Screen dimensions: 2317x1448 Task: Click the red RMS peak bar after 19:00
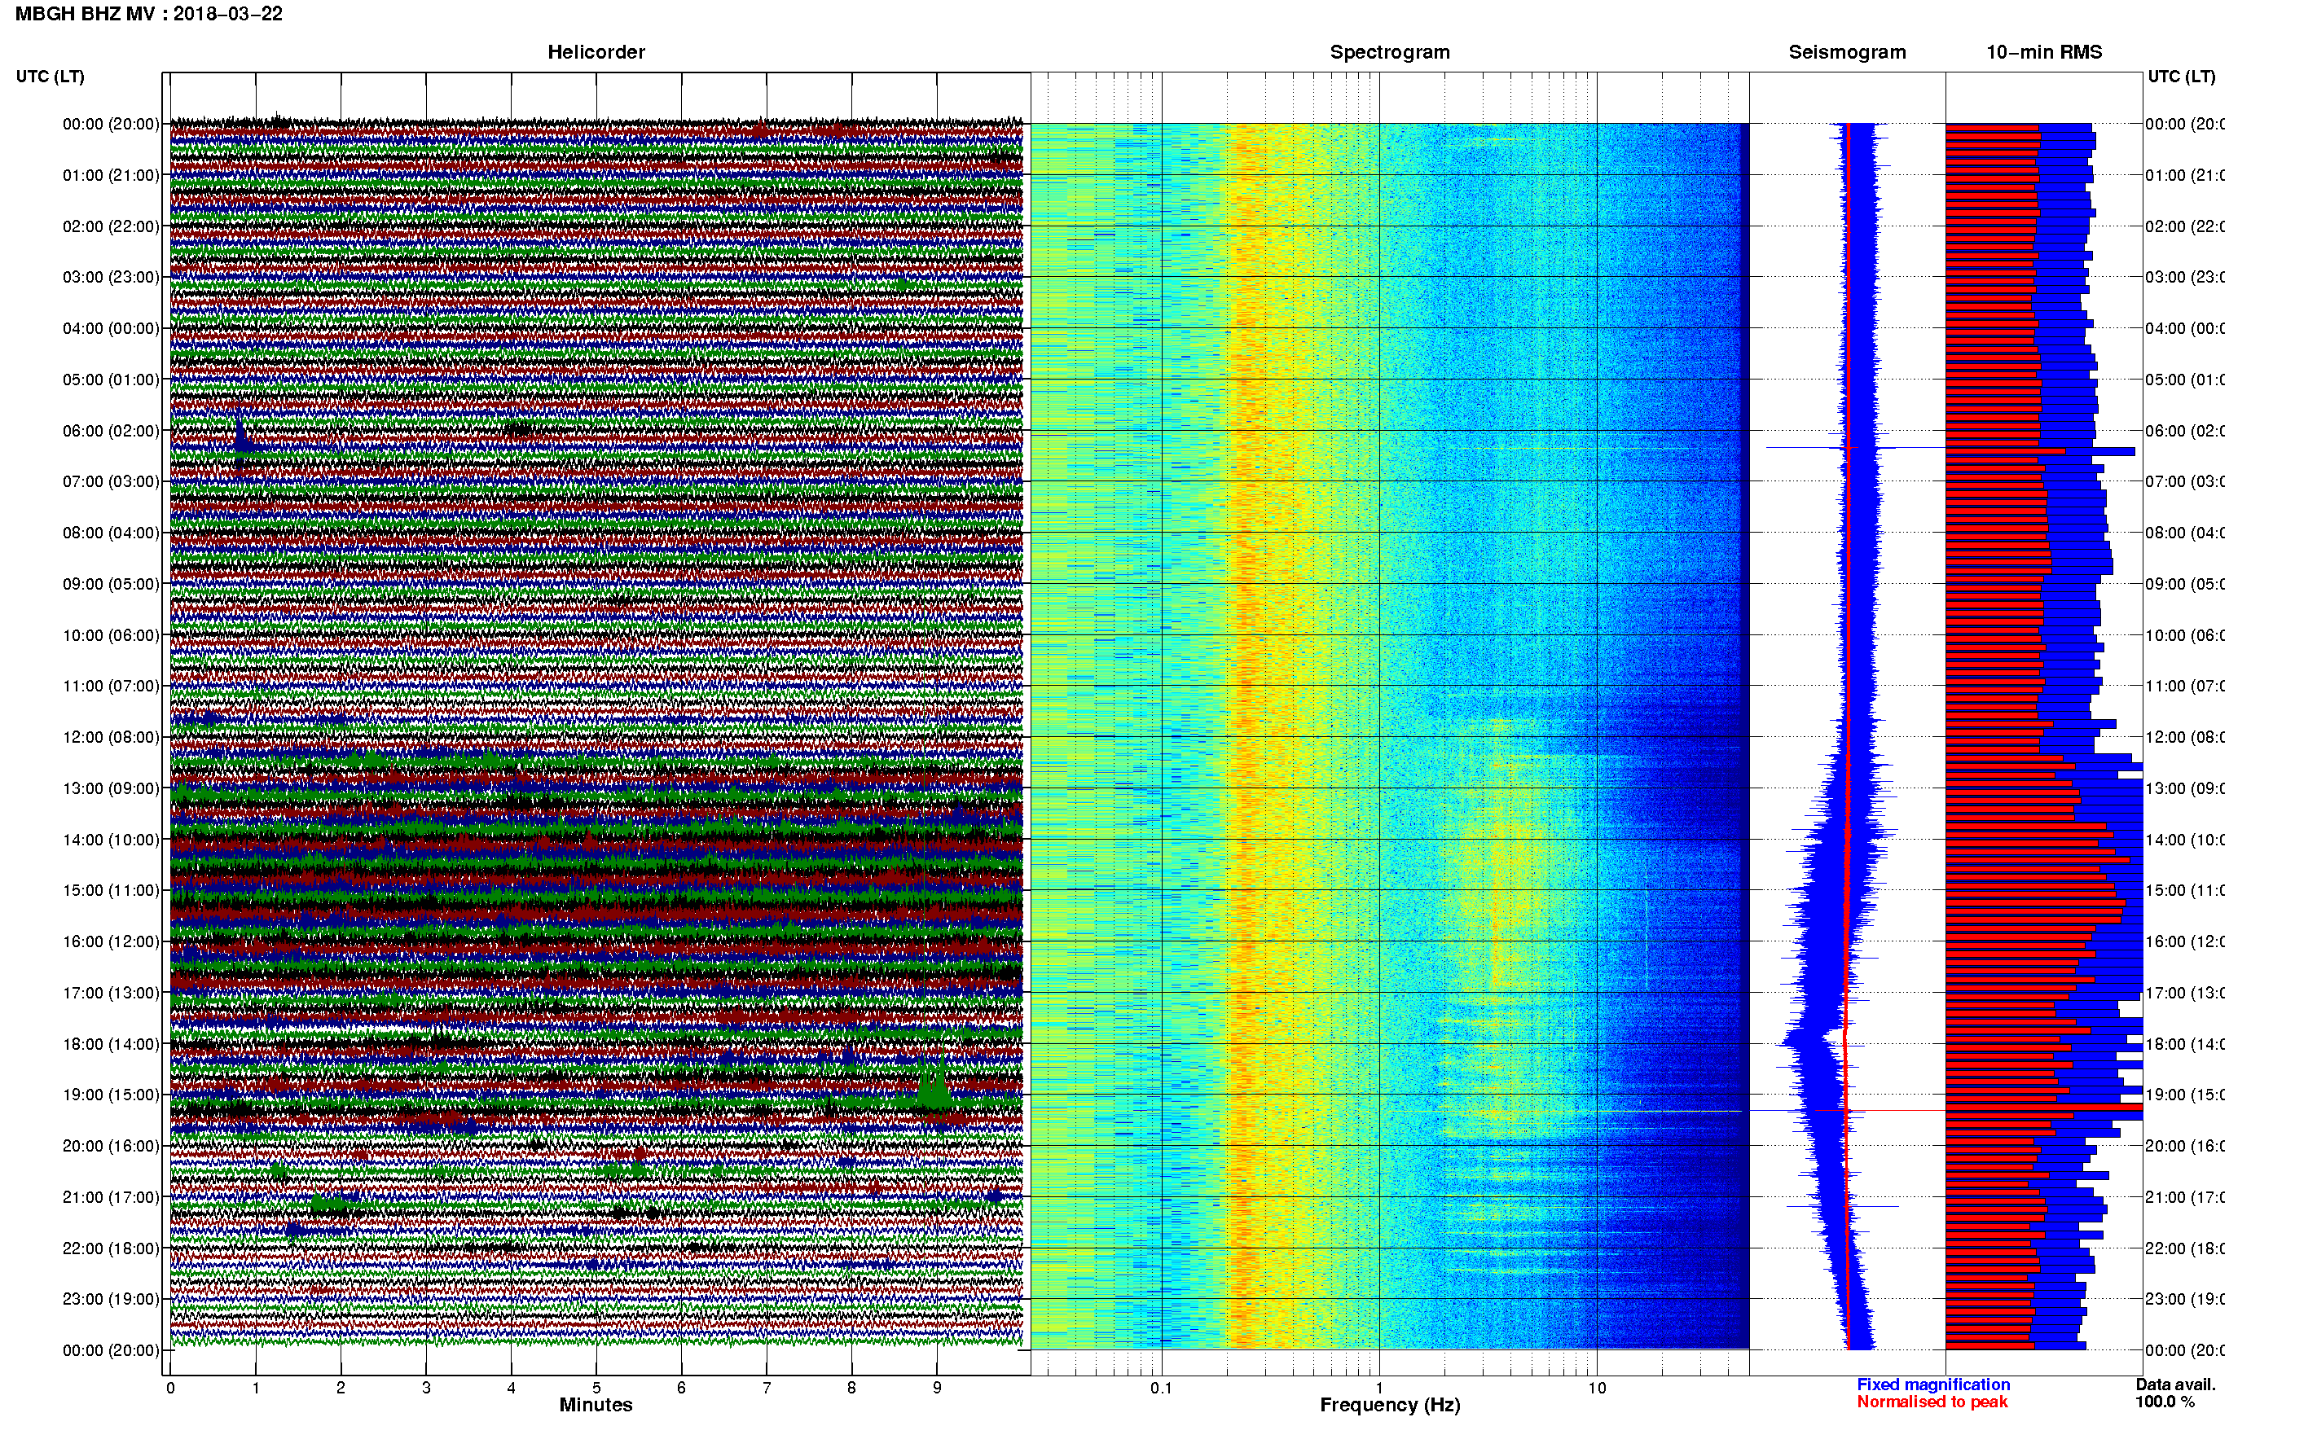[2044, 1108]
